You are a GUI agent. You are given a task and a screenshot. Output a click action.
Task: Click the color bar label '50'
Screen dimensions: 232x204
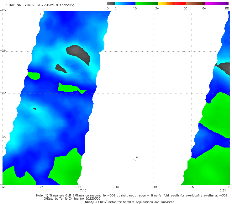185,8
